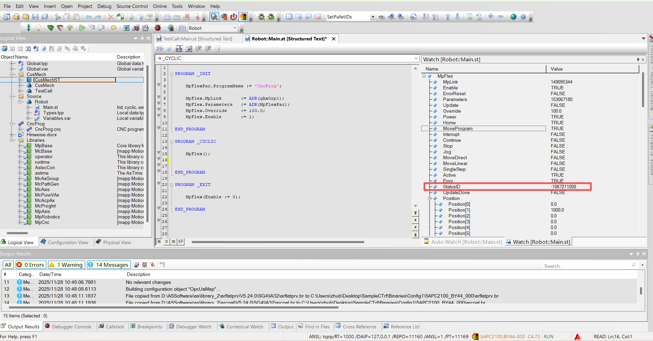The width and height of the screenshot is (653, 341).
Task: Click the All filter button
Action: (8, 265)
